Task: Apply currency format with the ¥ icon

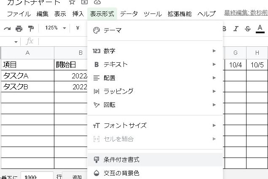Action: tap(78, 28)
